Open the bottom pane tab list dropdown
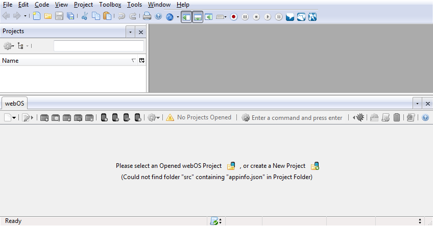This screenshot has width=433, height=226. [417, 104]
